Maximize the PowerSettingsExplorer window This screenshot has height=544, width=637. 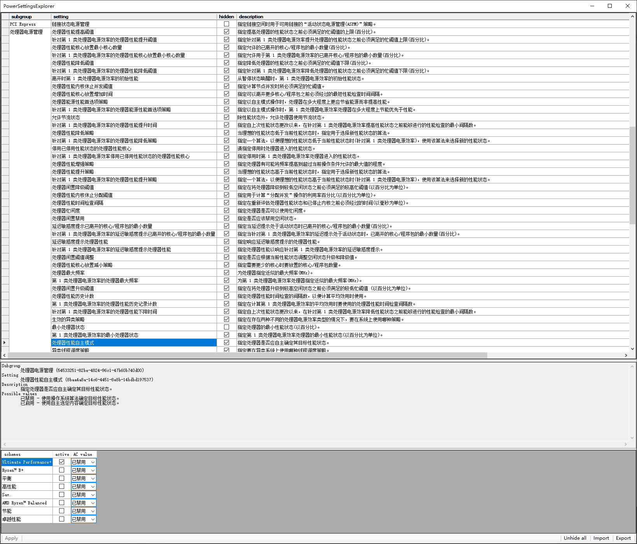[610, 6]
